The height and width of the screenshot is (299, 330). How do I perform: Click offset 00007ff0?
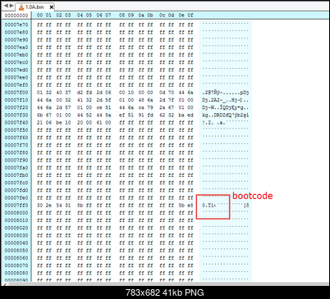click(x=16, y=206)
